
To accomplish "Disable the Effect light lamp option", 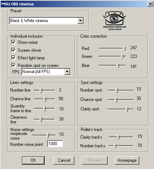I will point(13,58).
